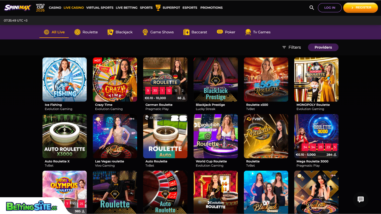Select the All Live tab
The width and height of the screenshot is (381, 214).
pos(54,32)
